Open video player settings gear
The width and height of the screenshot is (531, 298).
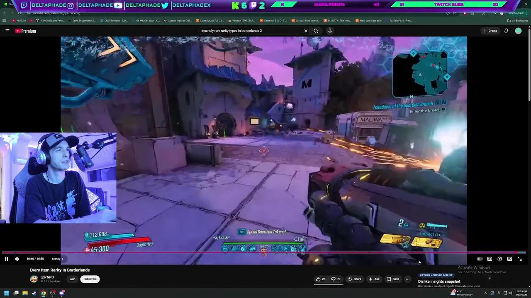point(499,259)
